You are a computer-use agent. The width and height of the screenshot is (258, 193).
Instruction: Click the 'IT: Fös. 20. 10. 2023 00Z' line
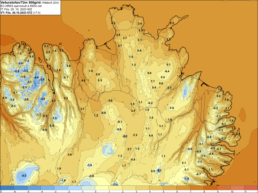point(16,9)
